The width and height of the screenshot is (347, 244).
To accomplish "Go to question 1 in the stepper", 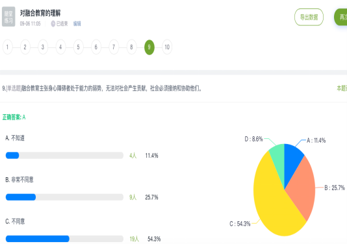I will [8, 47].
